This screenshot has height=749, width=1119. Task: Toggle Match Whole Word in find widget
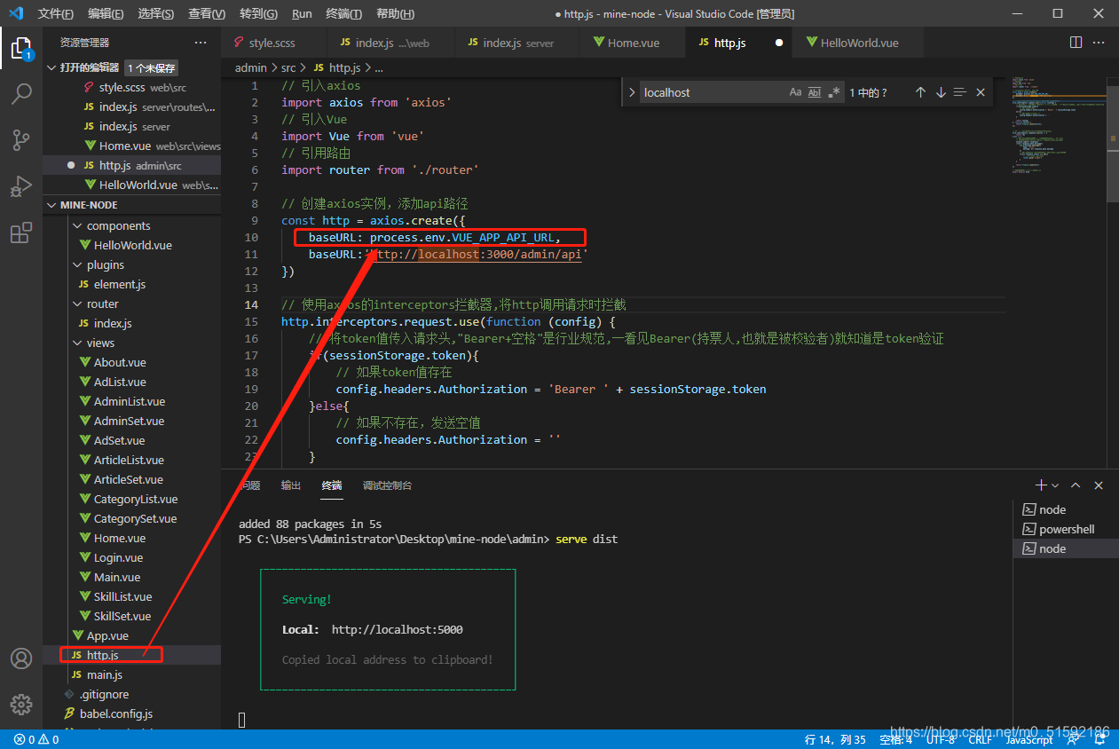[815, 92]
